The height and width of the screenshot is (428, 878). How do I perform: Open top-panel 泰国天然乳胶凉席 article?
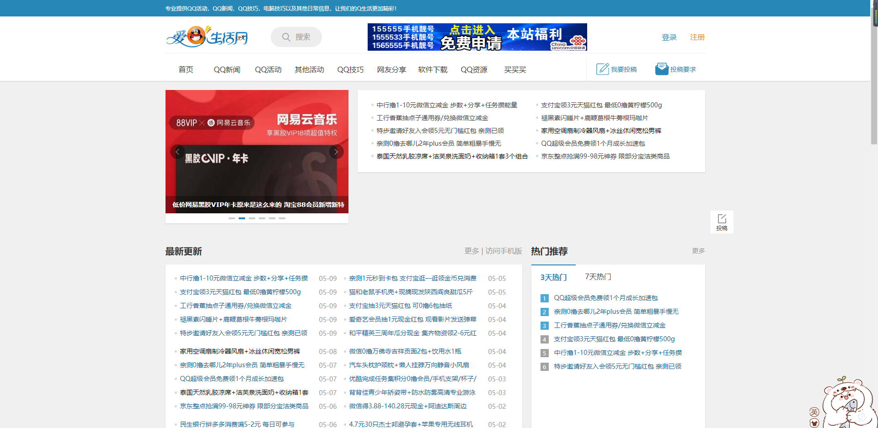pos(452,156)
